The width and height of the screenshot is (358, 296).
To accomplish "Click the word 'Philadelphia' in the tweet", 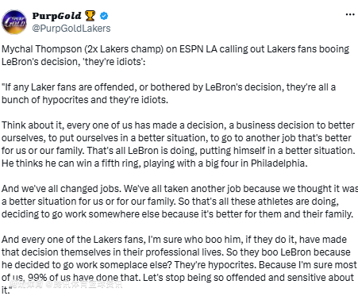I will click(278, 163).
